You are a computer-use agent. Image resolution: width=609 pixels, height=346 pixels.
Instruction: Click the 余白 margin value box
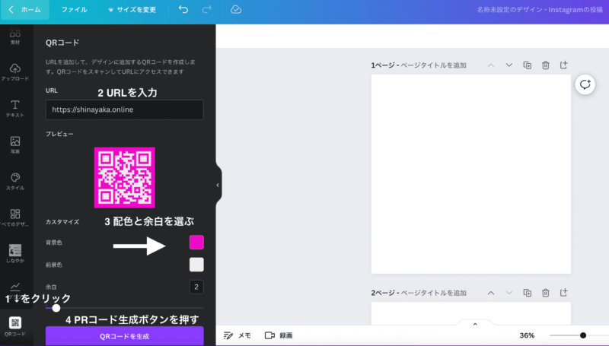pos(196,287)
